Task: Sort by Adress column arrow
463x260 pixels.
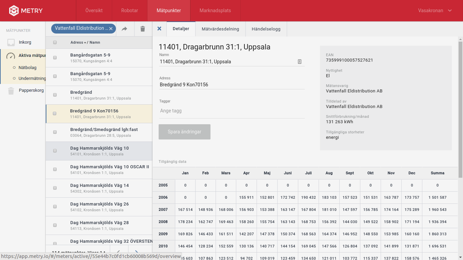Action: [85, 43]
